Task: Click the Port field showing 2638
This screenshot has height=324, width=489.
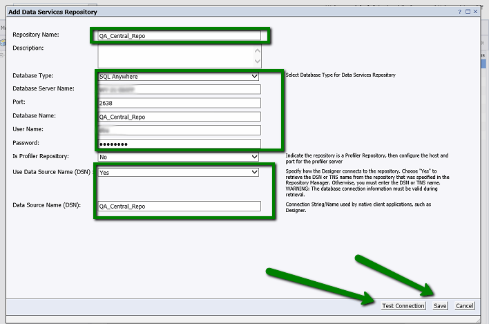Action: point(179,103)
